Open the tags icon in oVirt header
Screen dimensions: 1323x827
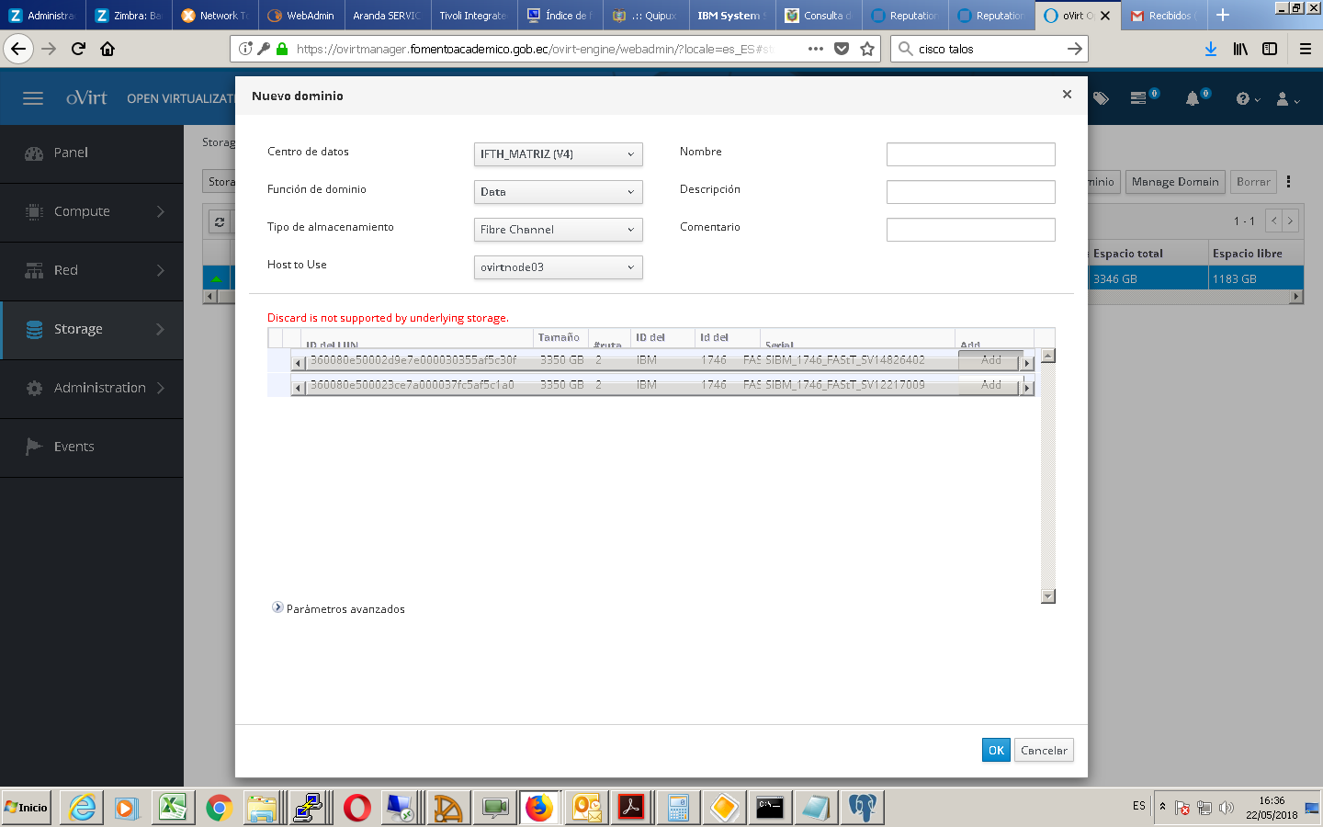pos(1101,98)
